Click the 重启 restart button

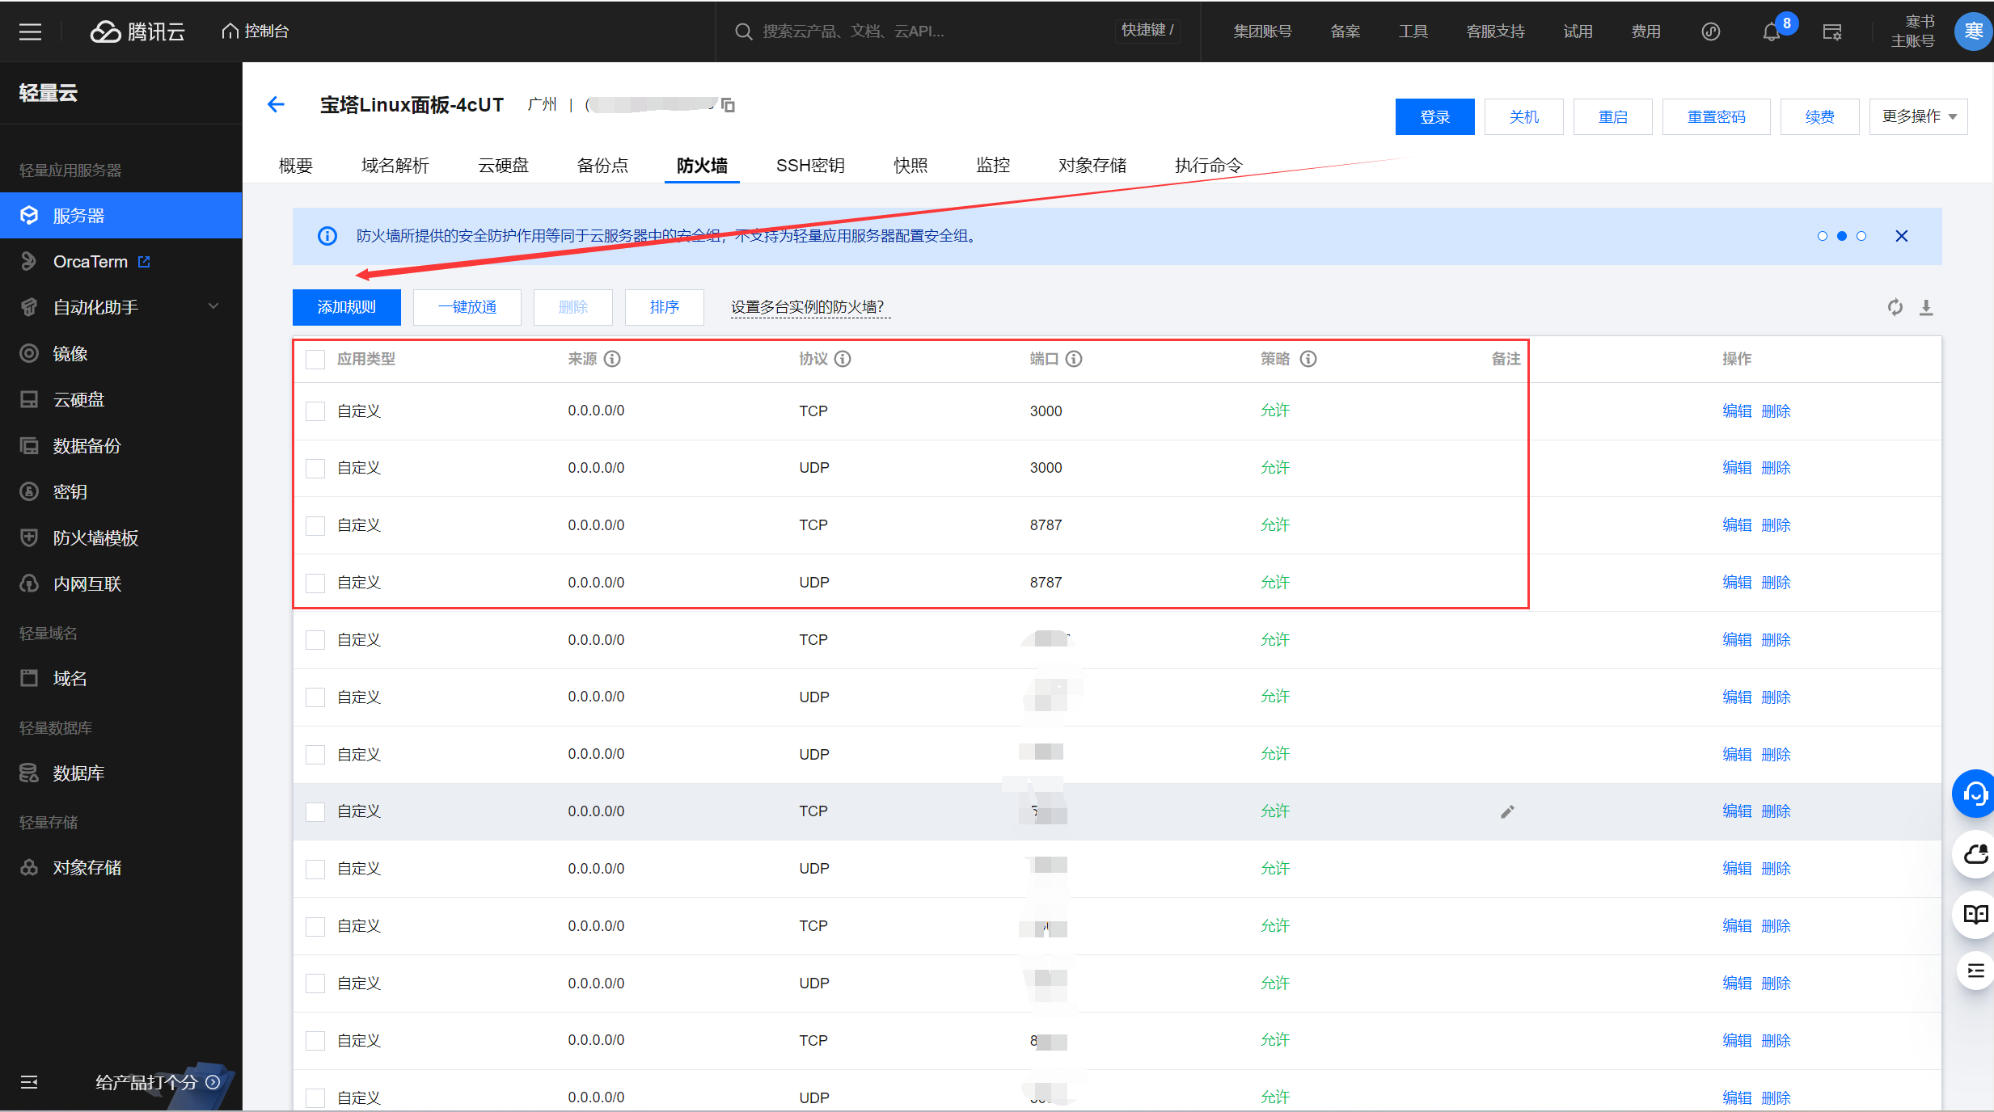(x=1613, y=117)
